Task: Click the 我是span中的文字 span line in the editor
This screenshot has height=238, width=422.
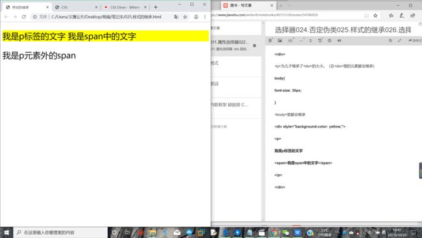Action: pos(303,163)
